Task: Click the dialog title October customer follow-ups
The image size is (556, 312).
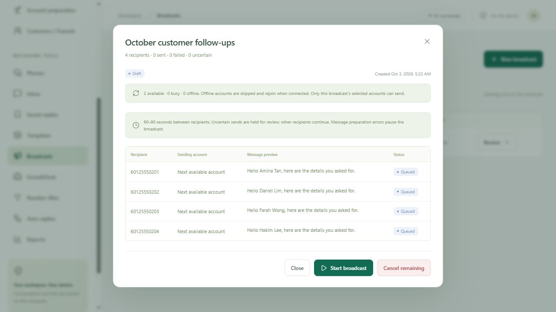Action: coord(180,42)
